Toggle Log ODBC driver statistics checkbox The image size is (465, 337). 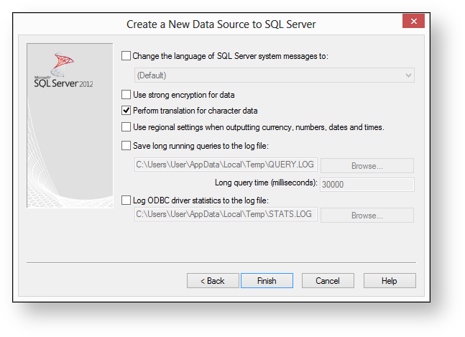[x=127, y=200]
